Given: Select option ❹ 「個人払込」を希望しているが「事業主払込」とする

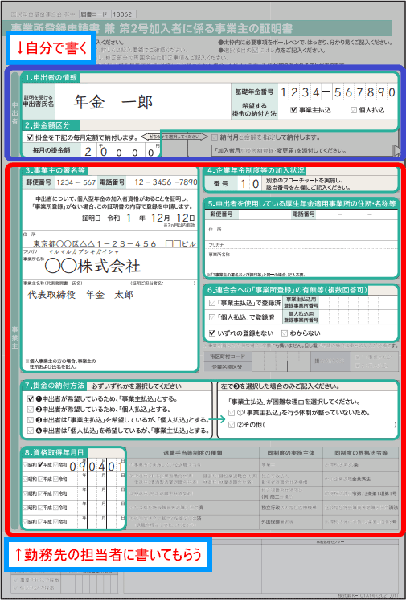Looking at the screenshot, I should tap(31, 431).
